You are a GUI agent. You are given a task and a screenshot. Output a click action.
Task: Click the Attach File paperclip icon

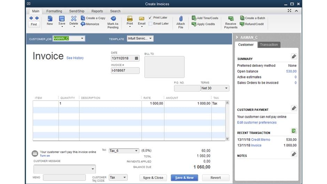click(181, 19)
